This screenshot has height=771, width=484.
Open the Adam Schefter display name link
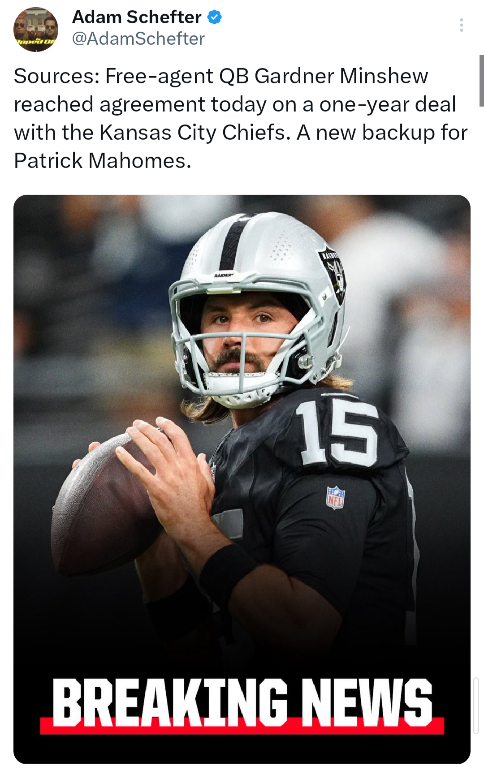point(137,17)
